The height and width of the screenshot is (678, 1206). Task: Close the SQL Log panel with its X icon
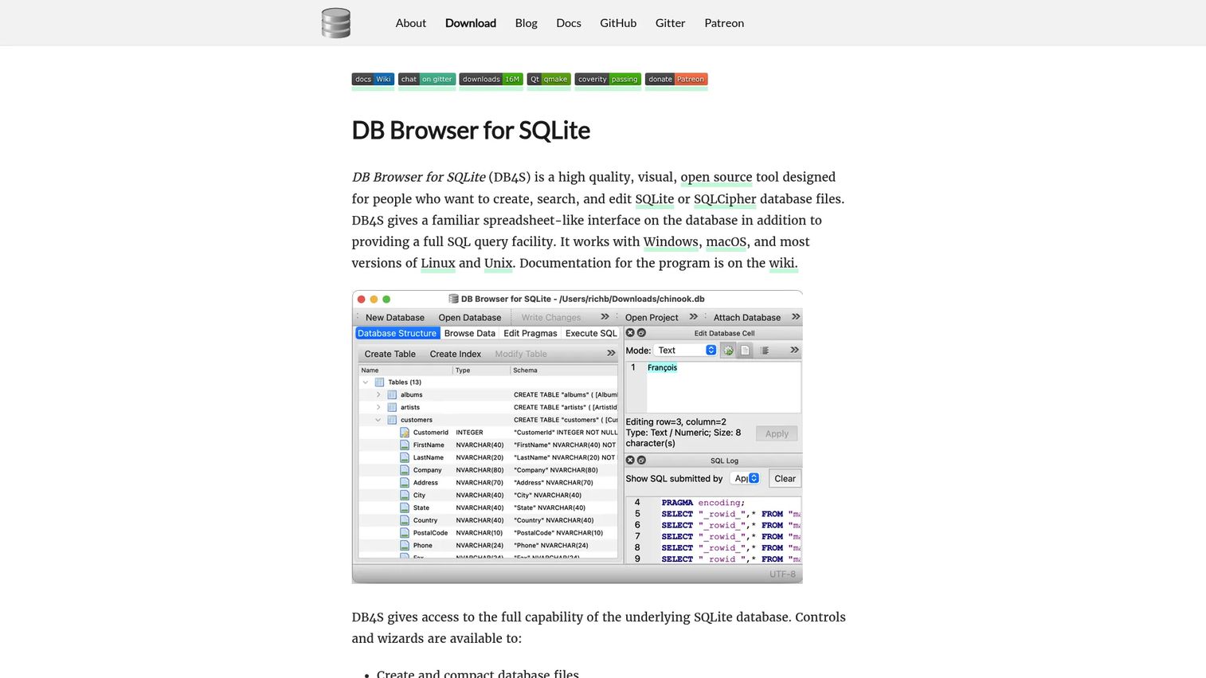[630, 460]
